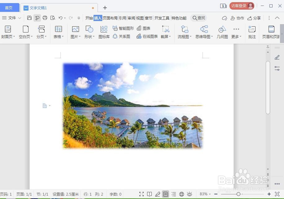The image size is (284, 199).
Task: Toggle page layout view in status bar
Action: [x=166, y=194]
